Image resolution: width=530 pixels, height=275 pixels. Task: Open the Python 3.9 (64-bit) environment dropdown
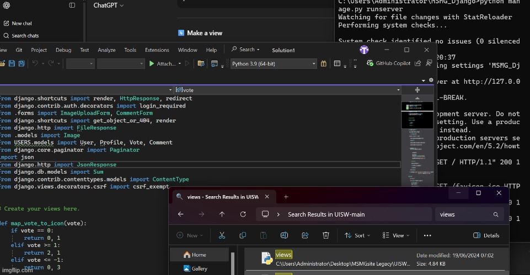click(274, 64)
